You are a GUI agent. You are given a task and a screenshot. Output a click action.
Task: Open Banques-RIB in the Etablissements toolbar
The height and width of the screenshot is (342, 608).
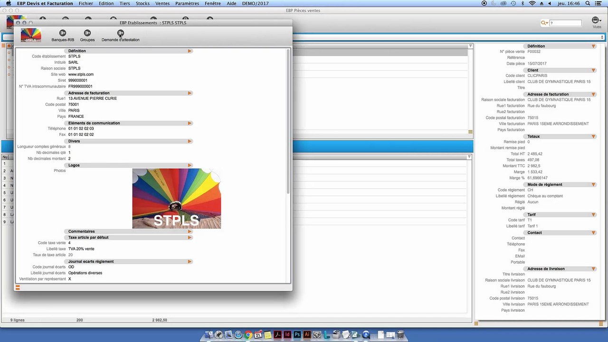pos(63,36)
